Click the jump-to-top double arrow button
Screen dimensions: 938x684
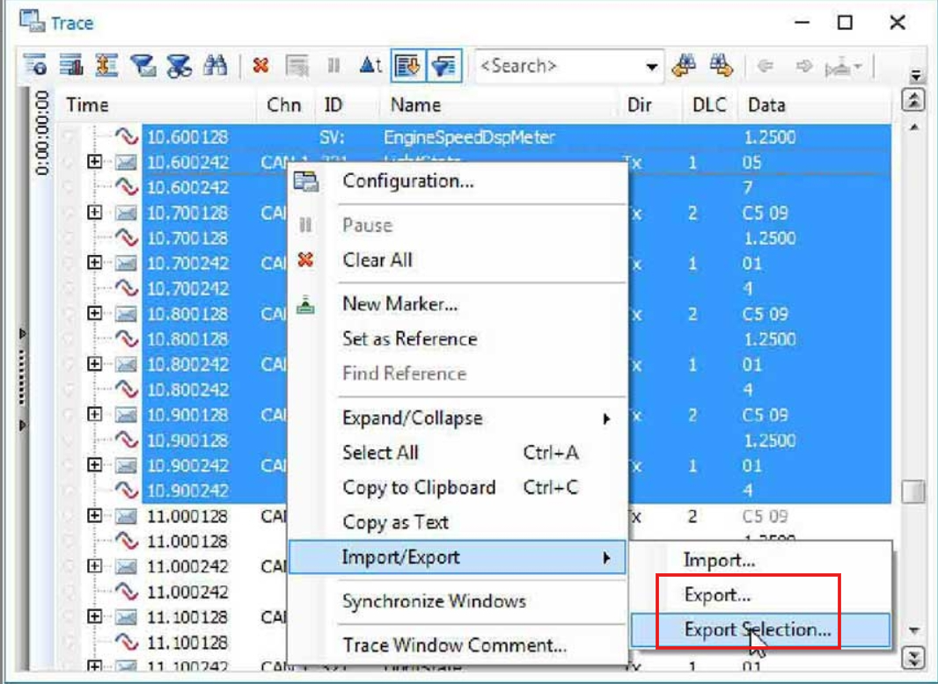(x=913, y=100)
